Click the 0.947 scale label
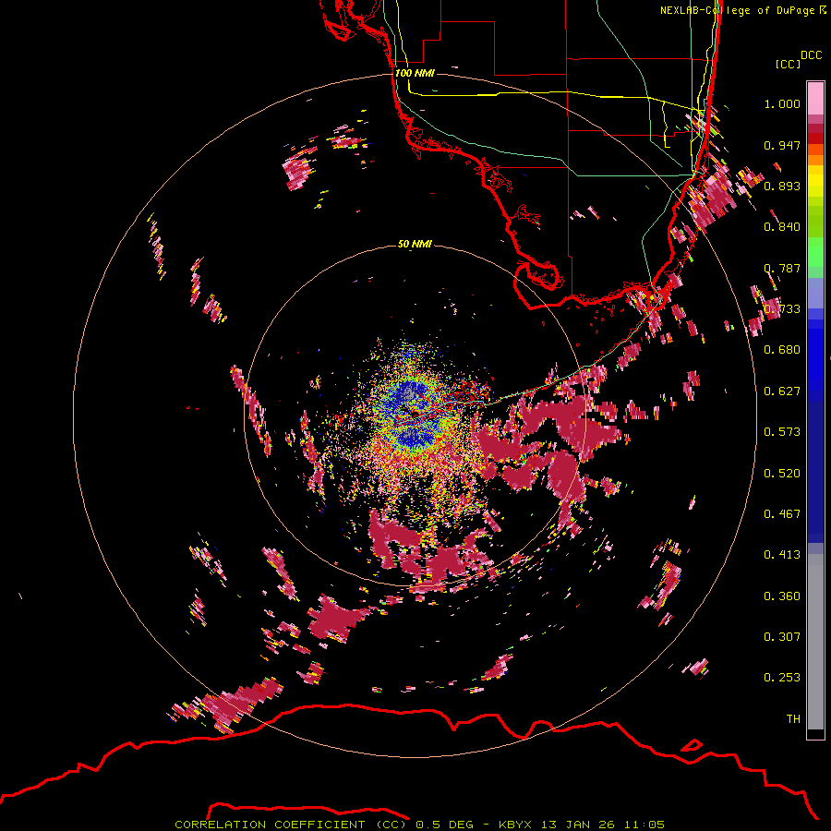831x831 pixels. (782, 145)
